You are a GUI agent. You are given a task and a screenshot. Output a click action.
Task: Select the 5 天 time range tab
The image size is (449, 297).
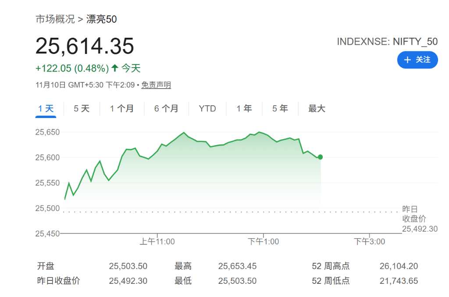[x=81, y=108]
